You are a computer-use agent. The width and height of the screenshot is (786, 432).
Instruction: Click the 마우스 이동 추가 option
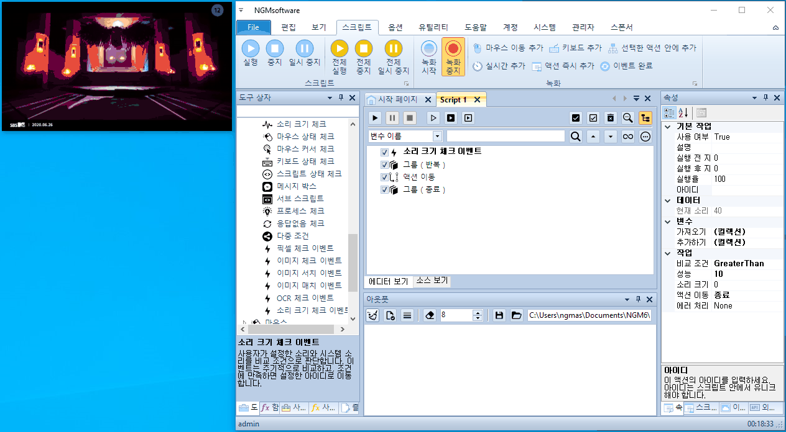click(x=507, y=48)
